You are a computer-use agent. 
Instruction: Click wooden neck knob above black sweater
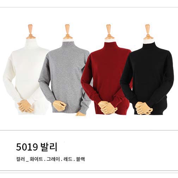pos(148,32)
